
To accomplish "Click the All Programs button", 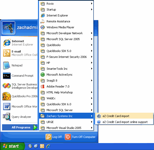I will point(20,127).
